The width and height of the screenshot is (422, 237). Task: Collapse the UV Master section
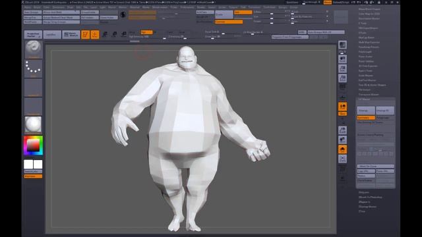365,99
